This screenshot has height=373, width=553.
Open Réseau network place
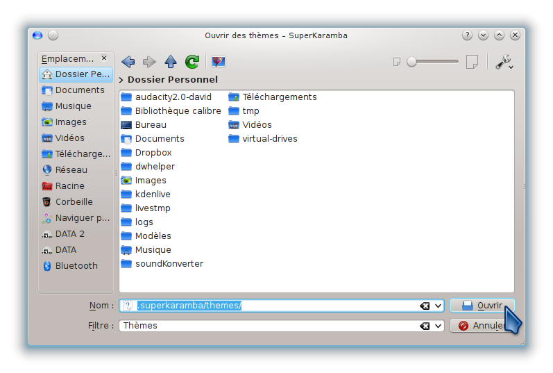pos(76,170)
